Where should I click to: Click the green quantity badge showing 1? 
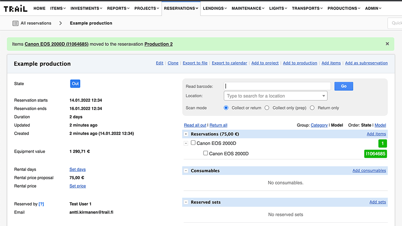(x=383, y=144)
